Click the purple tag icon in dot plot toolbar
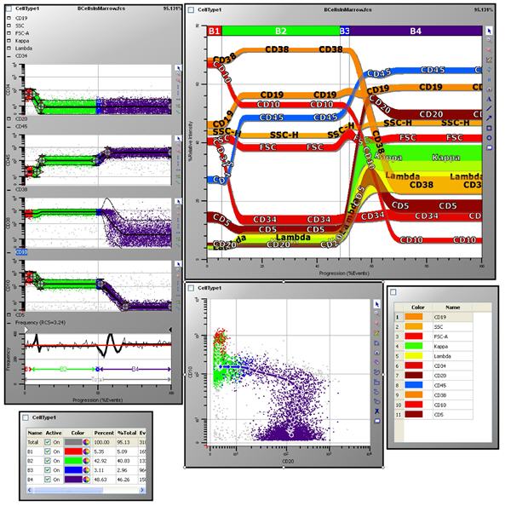Screen dimensions: 511x506 pos(377,362)
